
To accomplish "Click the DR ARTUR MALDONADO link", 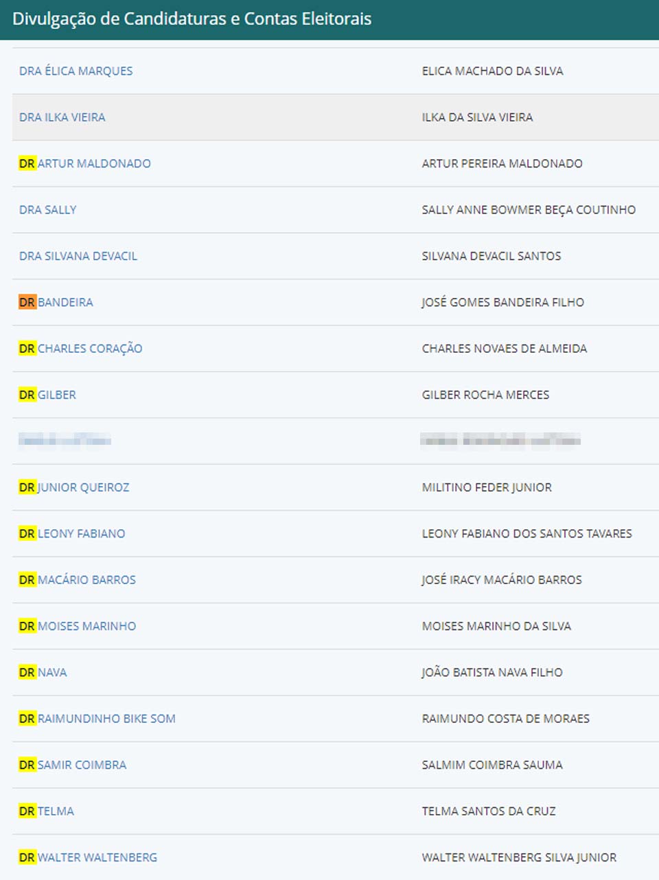I will (x=85, y=163).
